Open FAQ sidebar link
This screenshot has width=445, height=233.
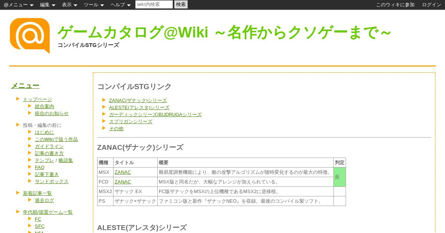(40, 167)
